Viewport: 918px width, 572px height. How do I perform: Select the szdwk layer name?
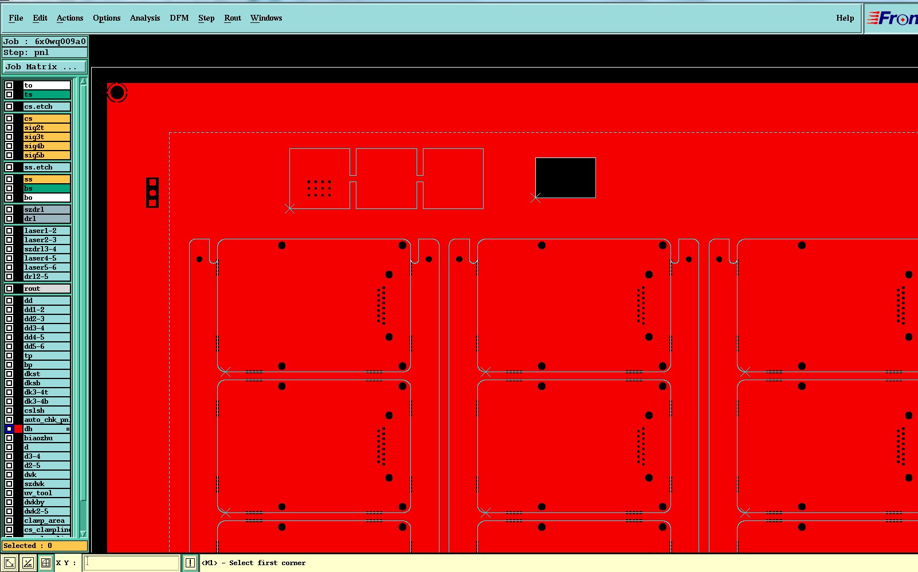(x=47, y=484)
